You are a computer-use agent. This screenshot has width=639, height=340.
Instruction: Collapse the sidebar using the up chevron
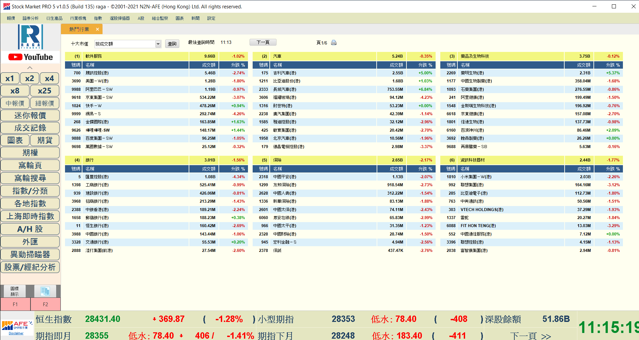pyautogui.click(x=30, y=68)
